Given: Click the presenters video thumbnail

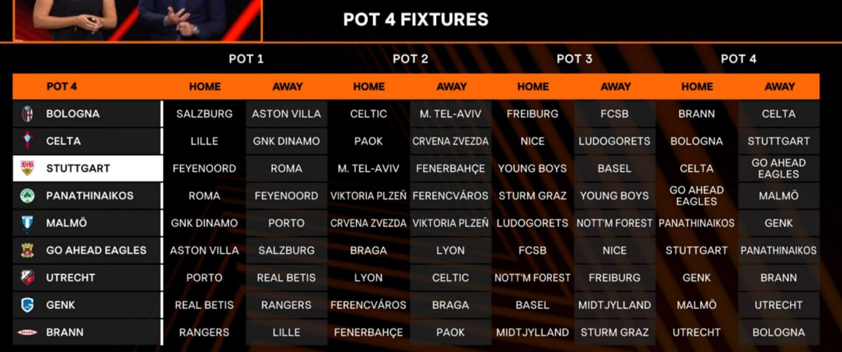Looking at the screenshot, I should 137,20.
